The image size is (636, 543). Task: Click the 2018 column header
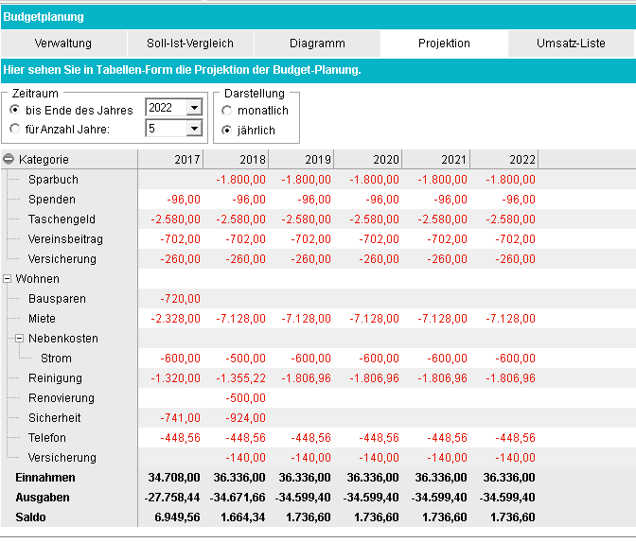click(236, 159)
